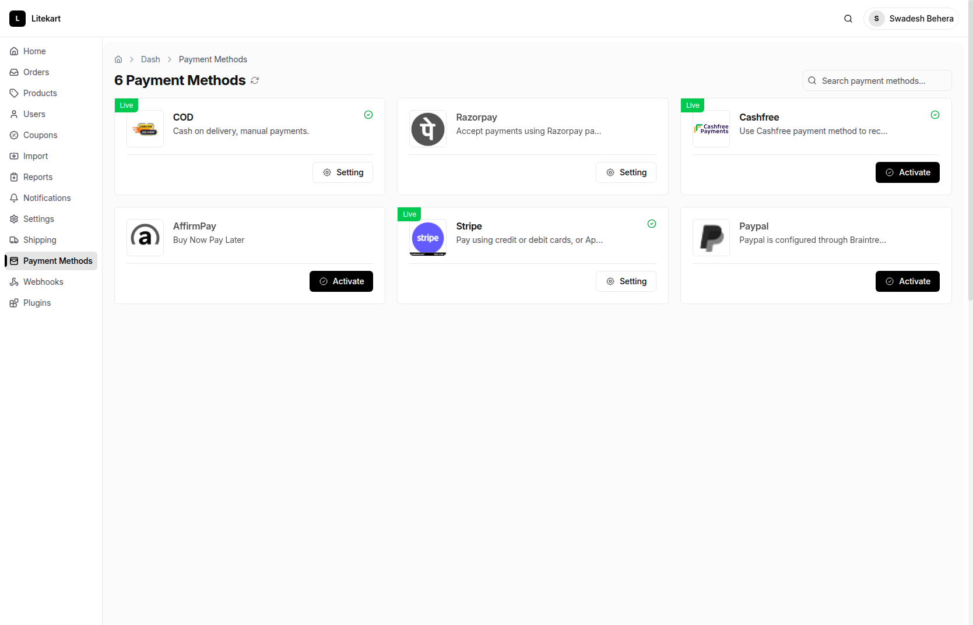Refresh the payment methods list
The height and width of the screenshot is (625, 973).
click(255, 80)
